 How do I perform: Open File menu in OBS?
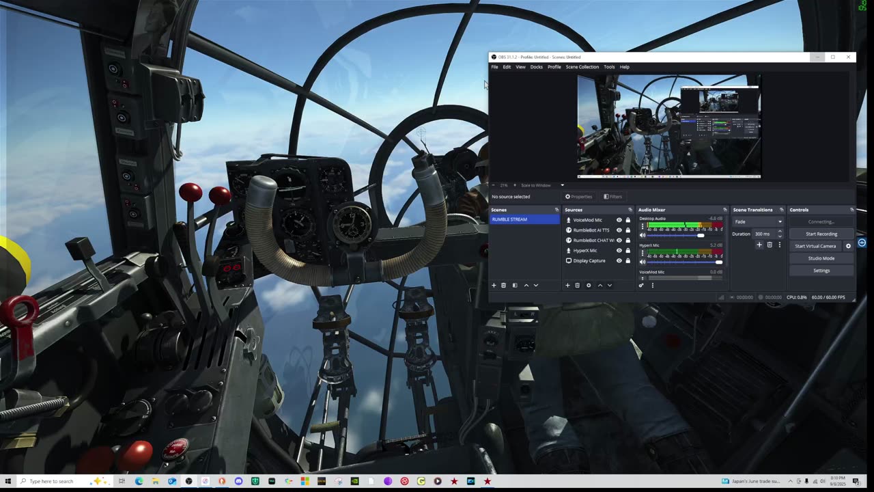tap(494, 67)
